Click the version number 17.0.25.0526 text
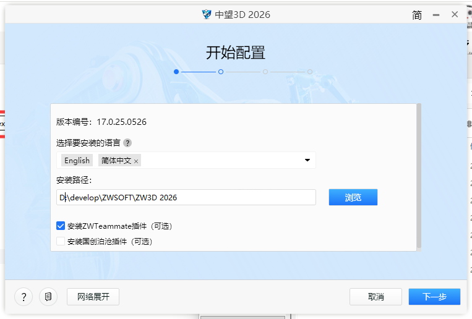472x319 pixels. (122, 122)
